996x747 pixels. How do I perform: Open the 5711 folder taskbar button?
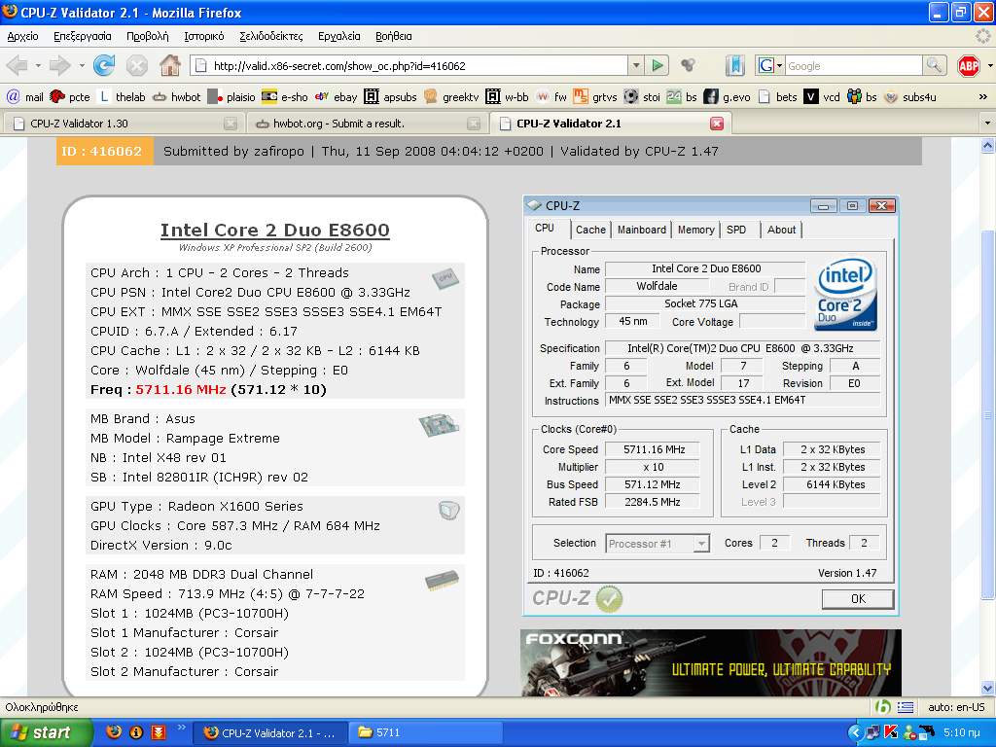pyautogui.click(x=424, y=732)
